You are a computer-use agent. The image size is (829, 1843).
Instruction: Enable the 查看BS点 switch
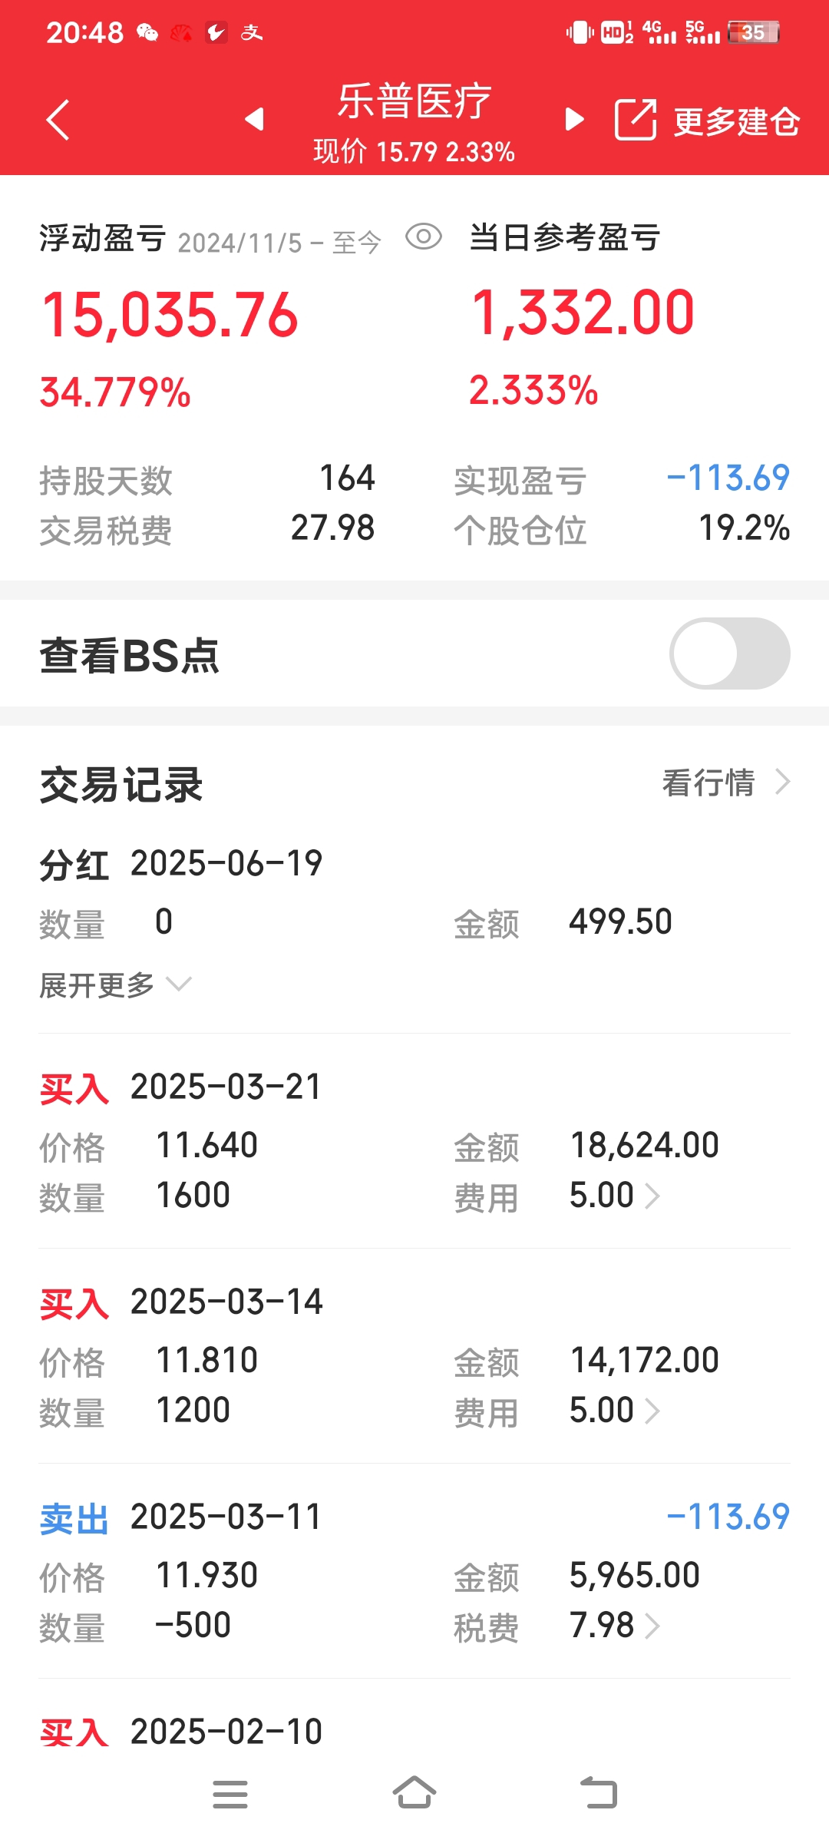pos(730,653)
